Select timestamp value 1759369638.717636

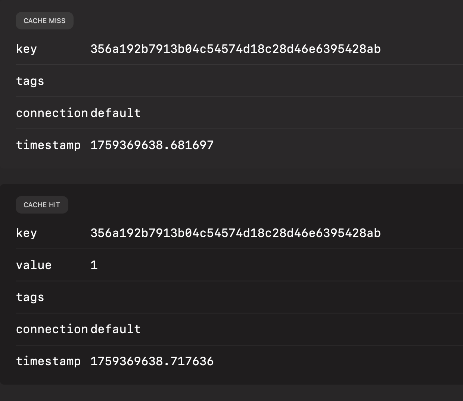pos(152,361)
